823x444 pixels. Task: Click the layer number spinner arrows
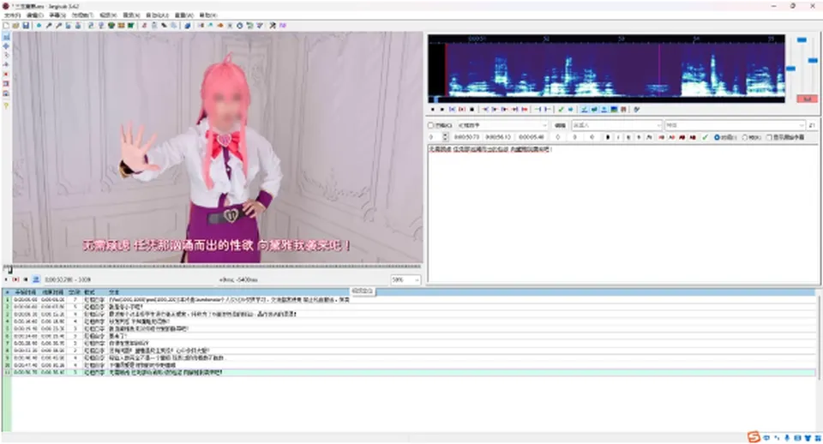(445, 137)
